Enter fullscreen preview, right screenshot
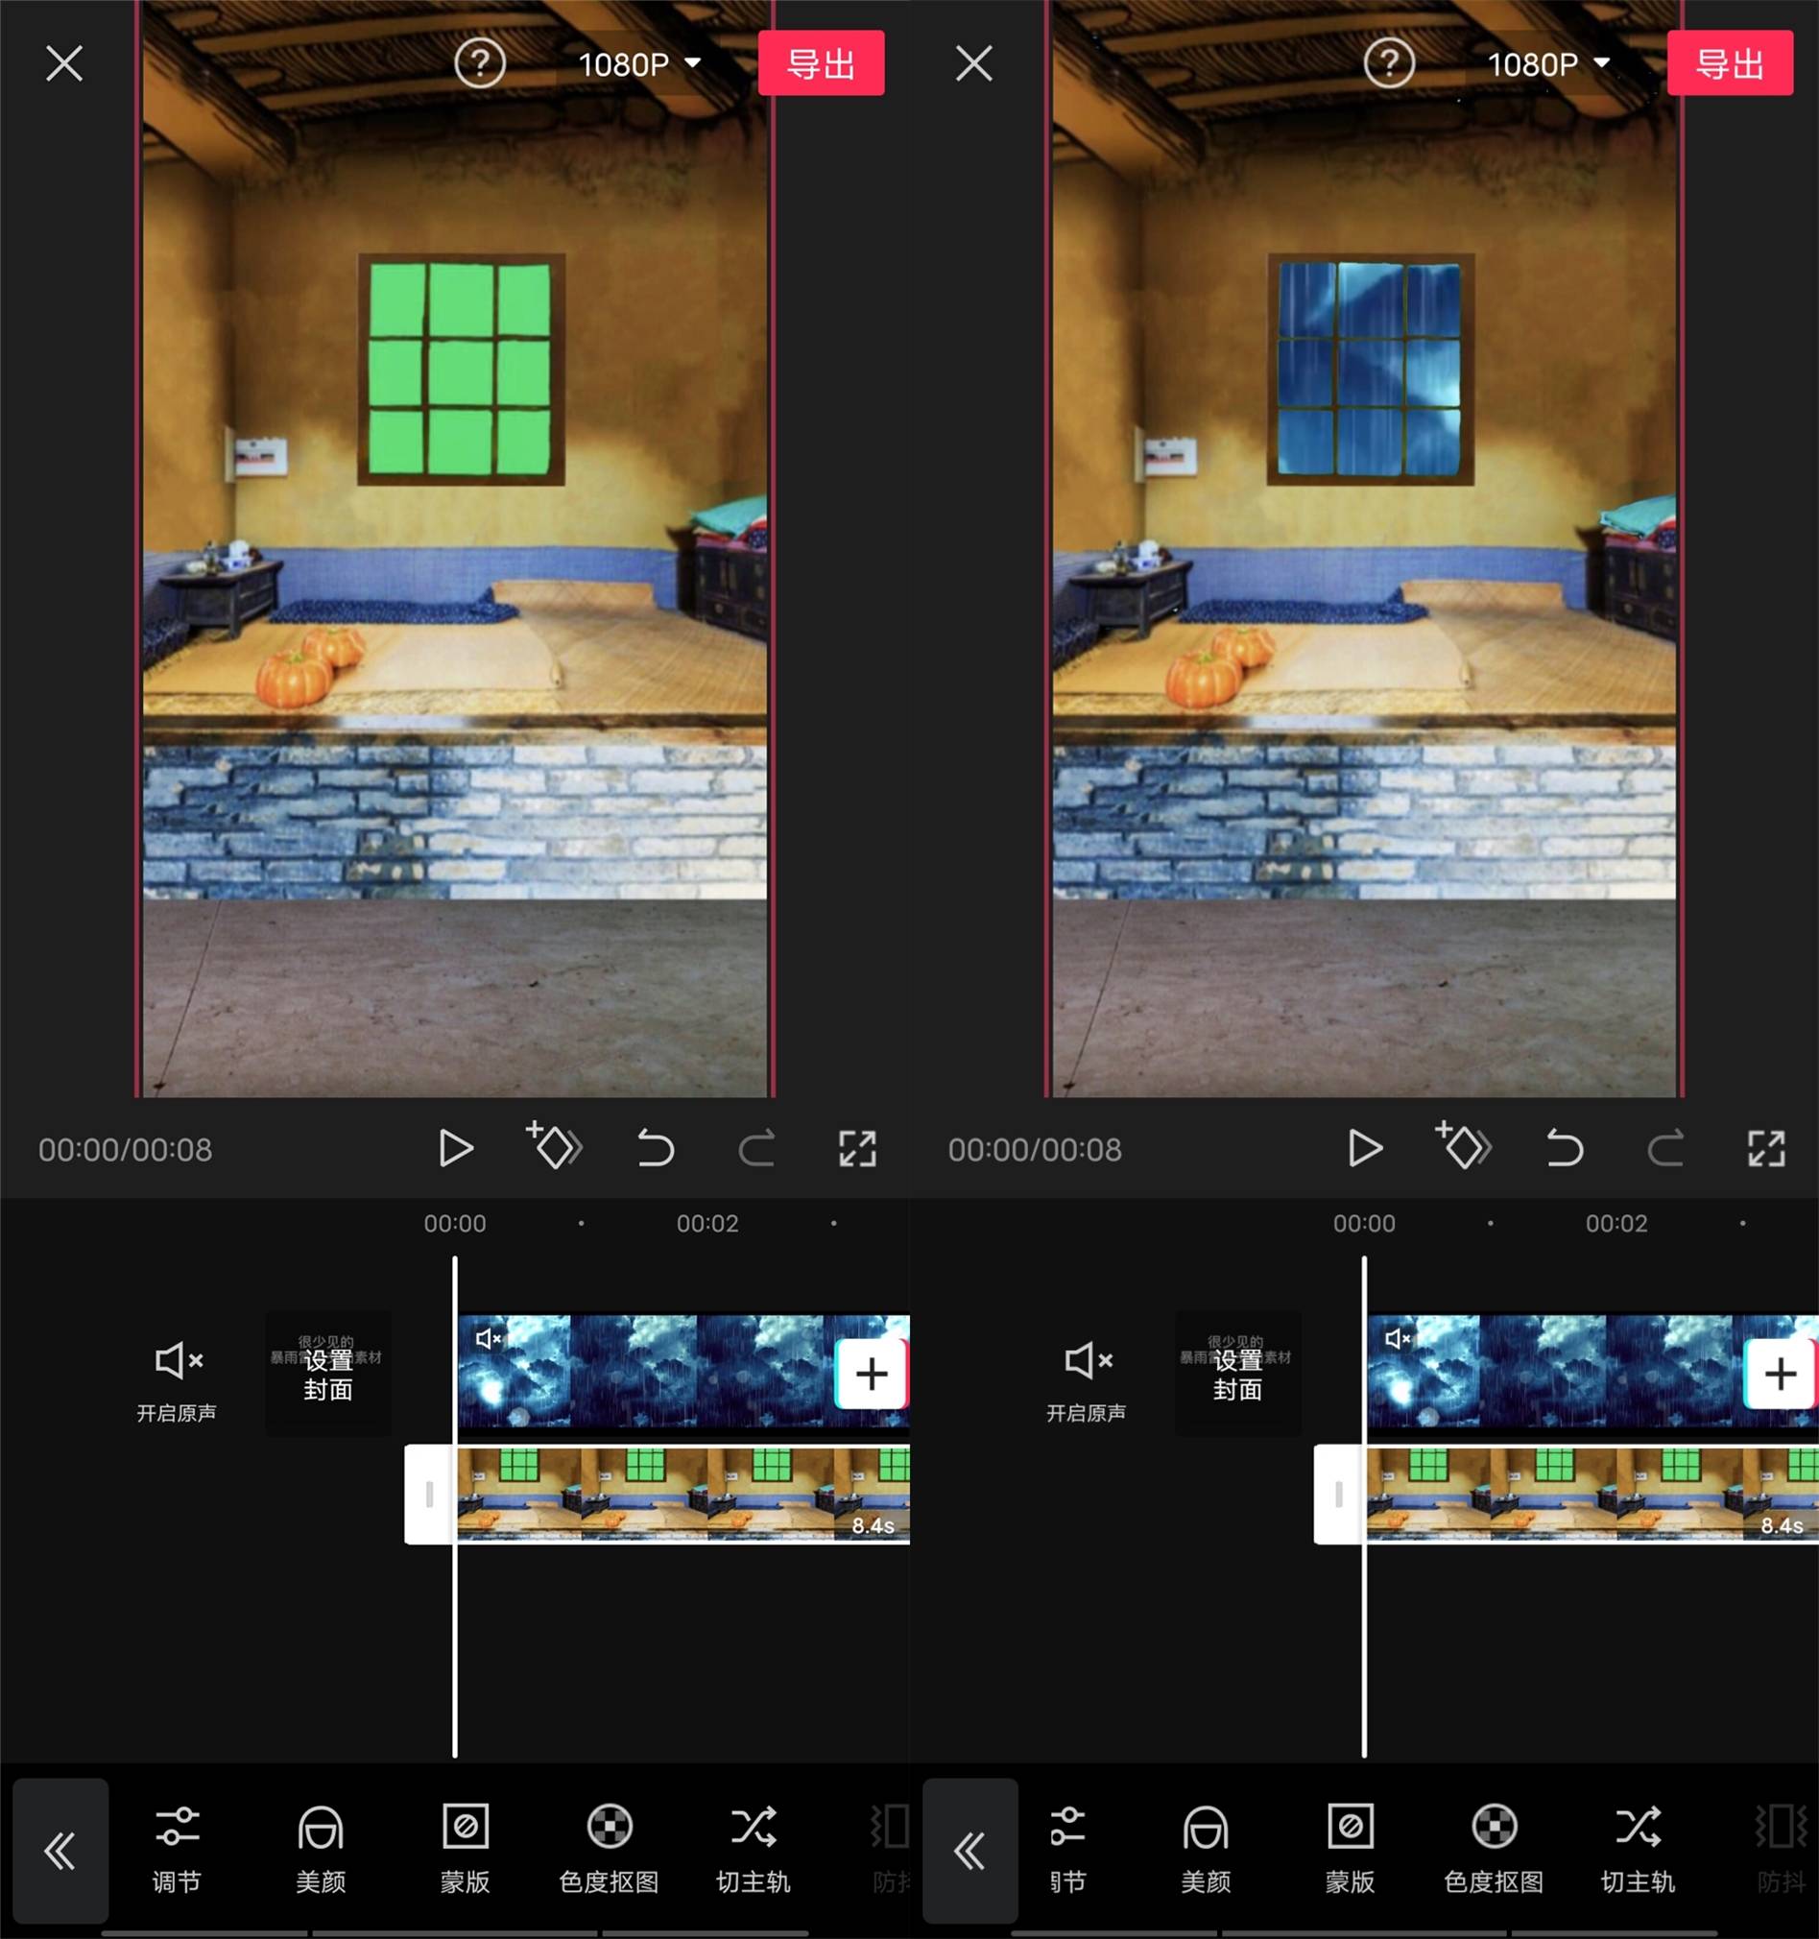Viewport: 1819px width, 1939px height. [x=1766, y=1149]
